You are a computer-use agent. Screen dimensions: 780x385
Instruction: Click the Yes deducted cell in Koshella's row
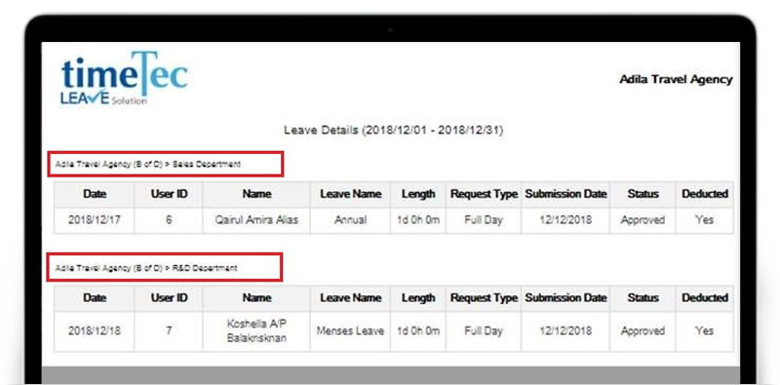[705, 331]
